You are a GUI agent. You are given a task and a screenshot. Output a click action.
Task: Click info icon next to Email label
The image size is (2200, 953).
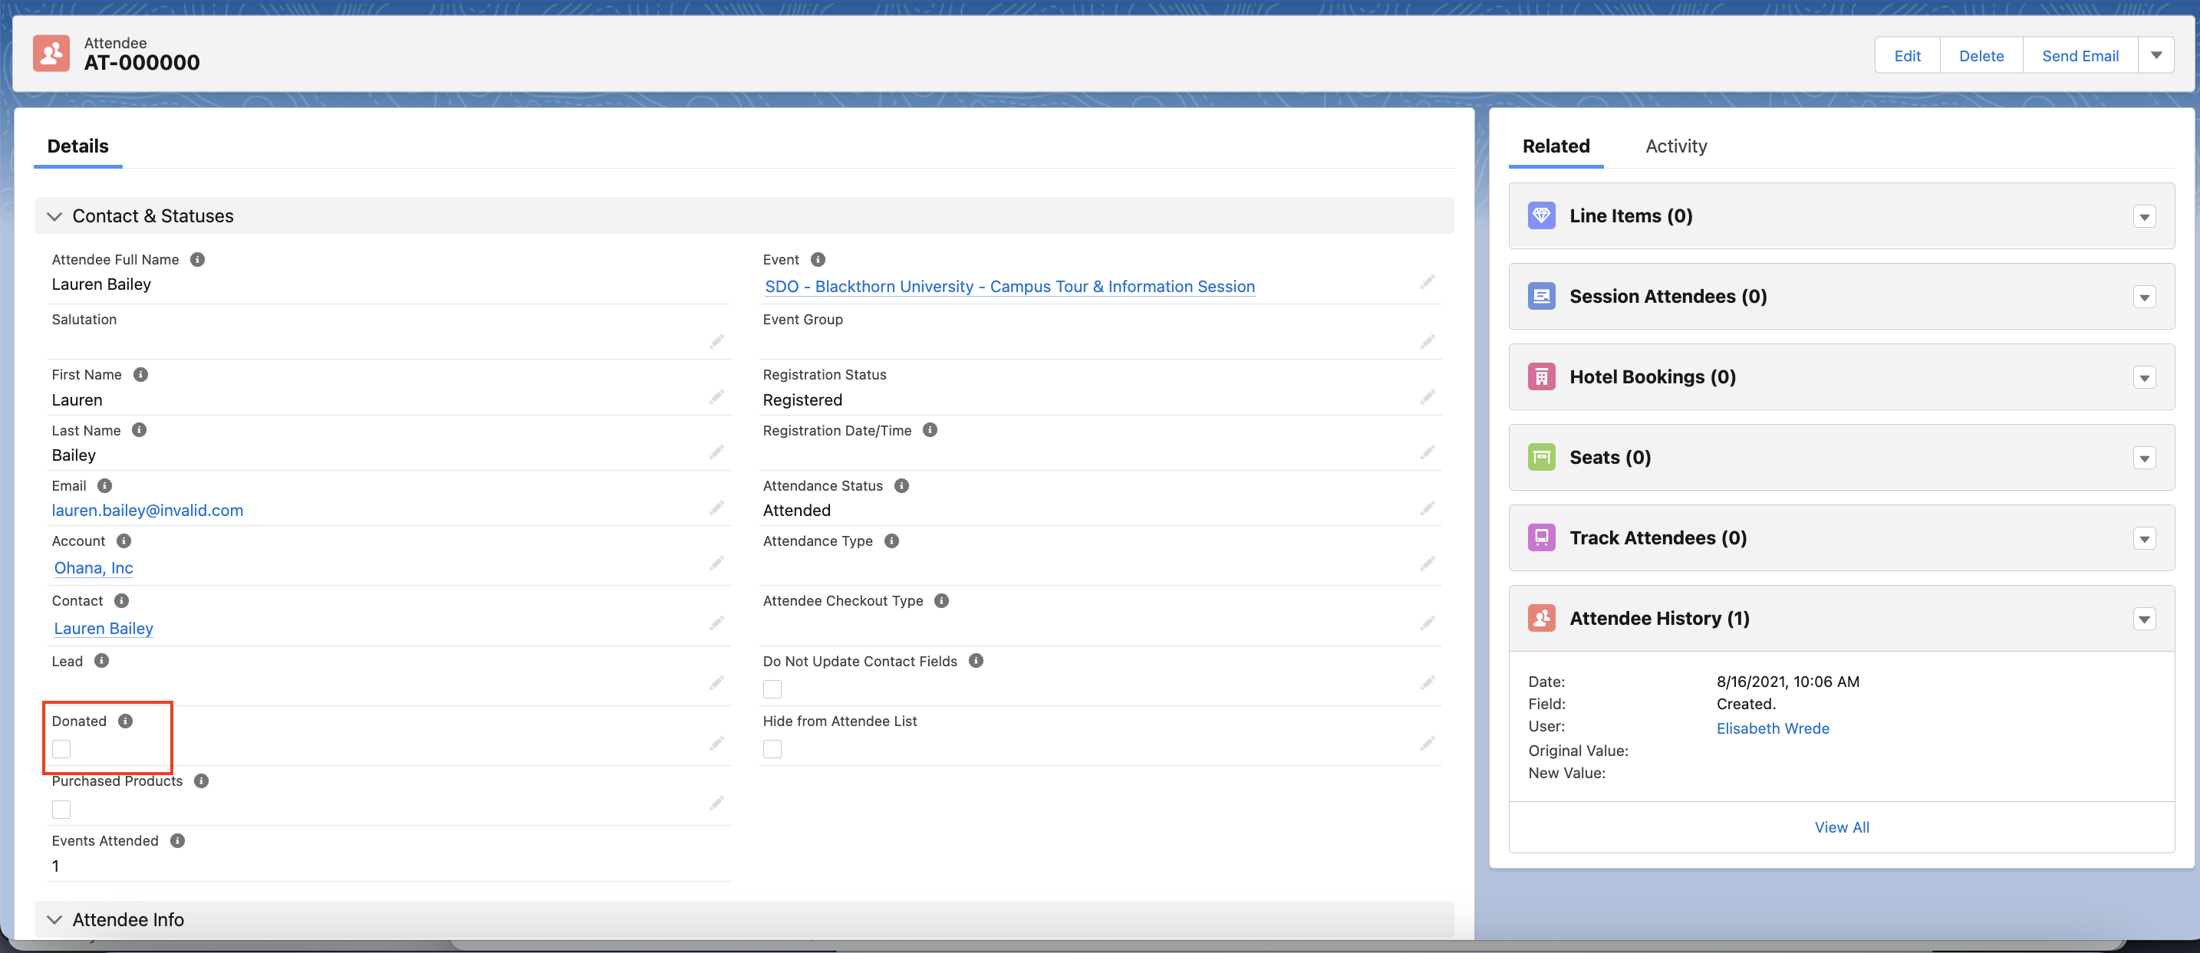104,486
